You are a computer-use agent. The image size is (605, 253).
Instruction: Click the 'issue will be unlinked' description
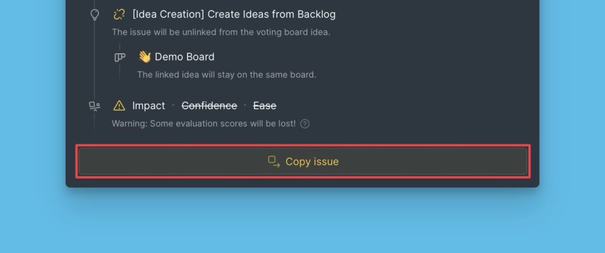(220, 32)
